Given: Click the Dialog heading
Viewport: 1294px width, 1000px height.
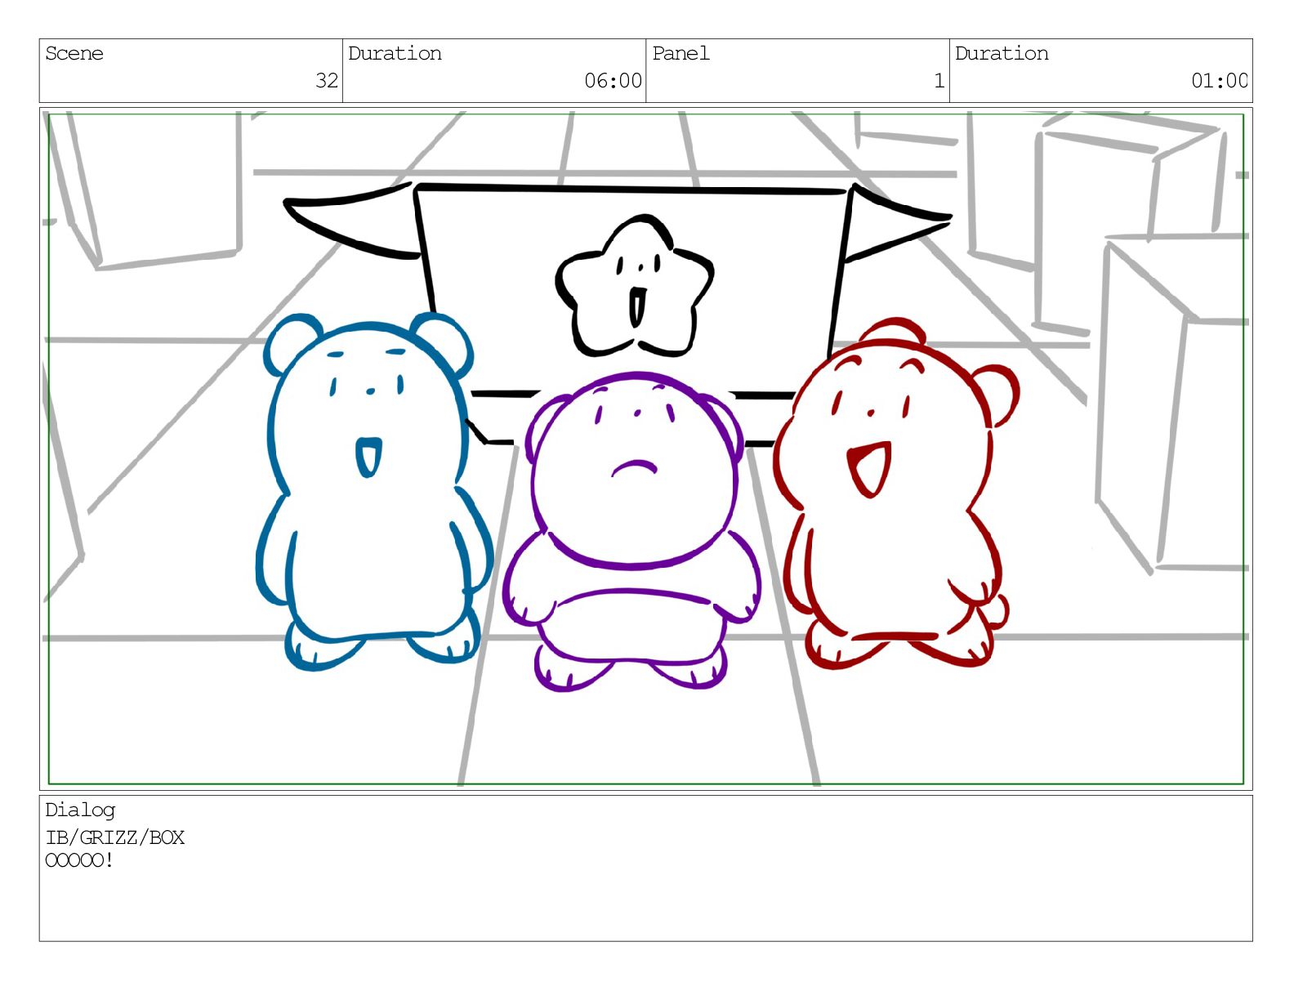Looking at the screenshot, I should tap(80, 810).
